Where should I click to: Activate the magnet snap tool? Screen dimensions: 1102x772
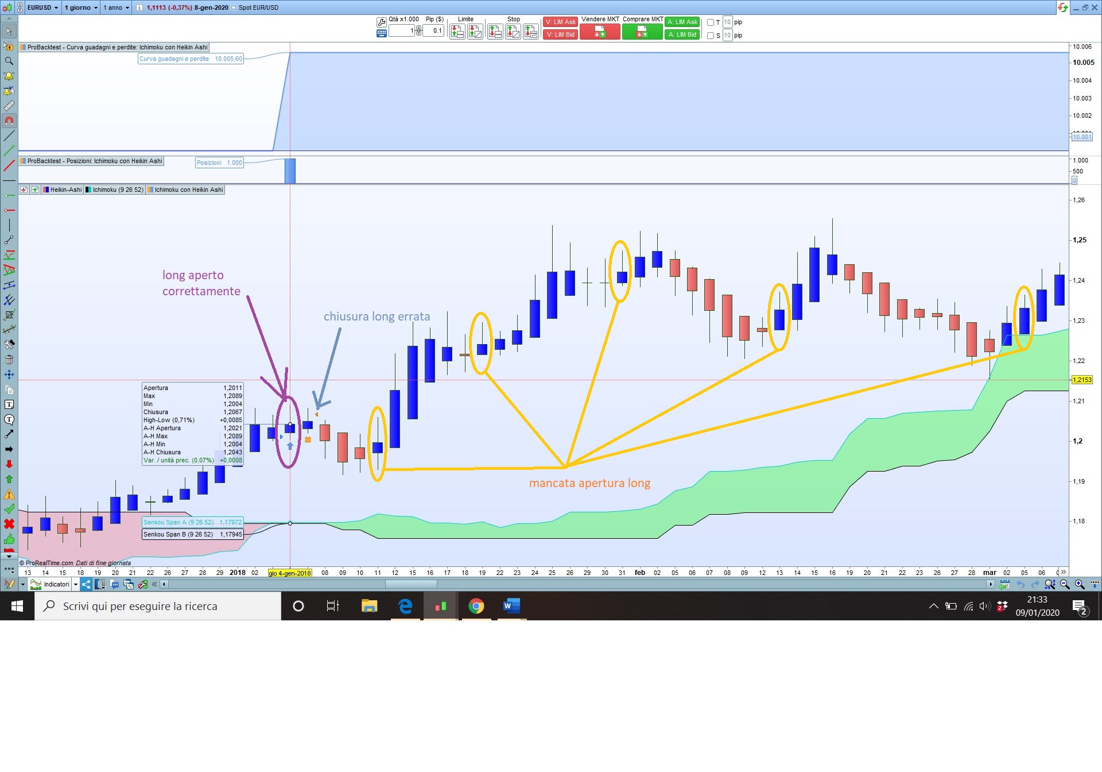tap(9, 121)
